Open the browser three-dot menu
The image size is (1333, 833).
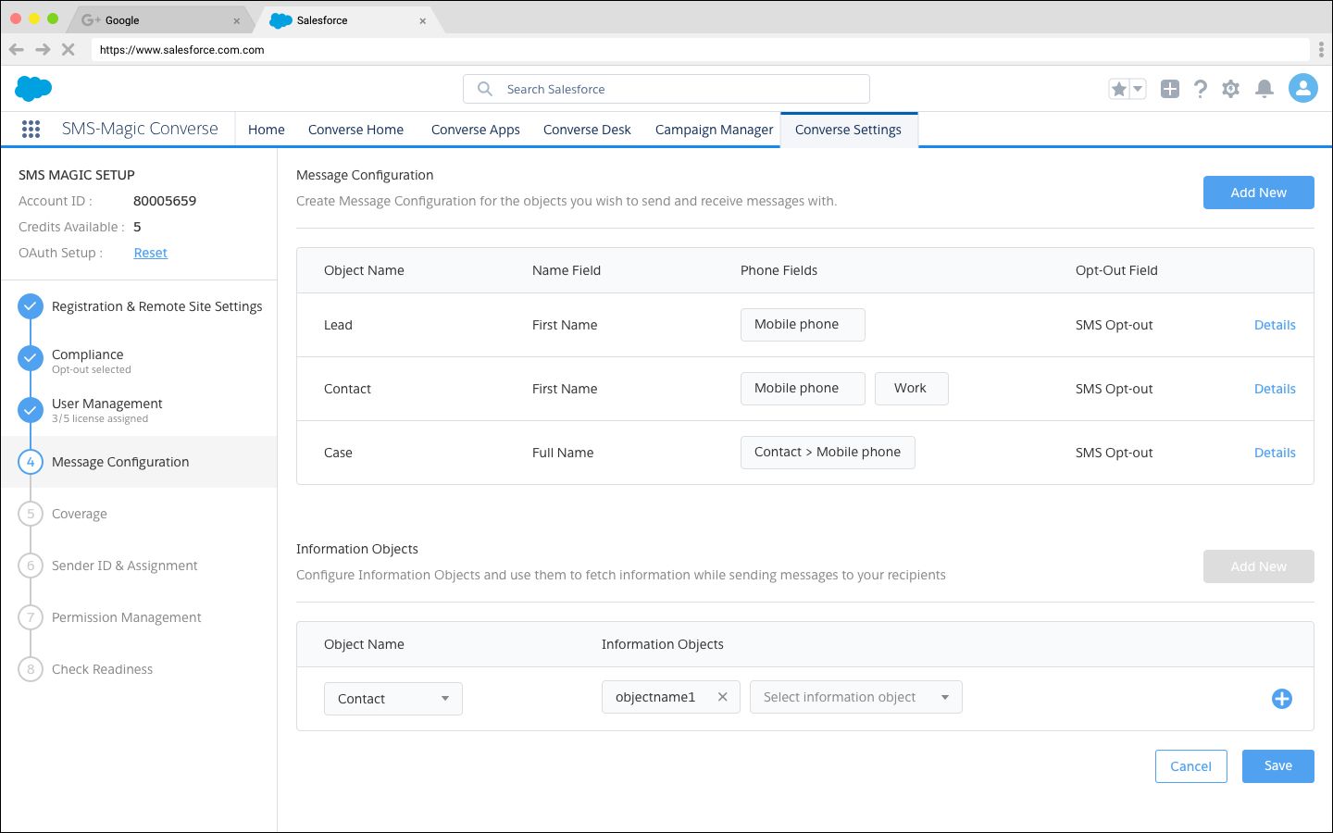[1321, 49]
